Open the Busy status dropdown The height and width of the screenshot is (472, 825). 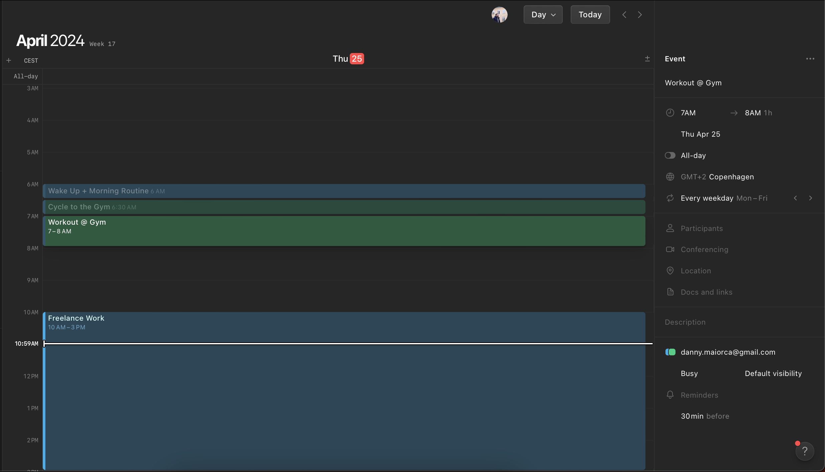click(689, 373)
